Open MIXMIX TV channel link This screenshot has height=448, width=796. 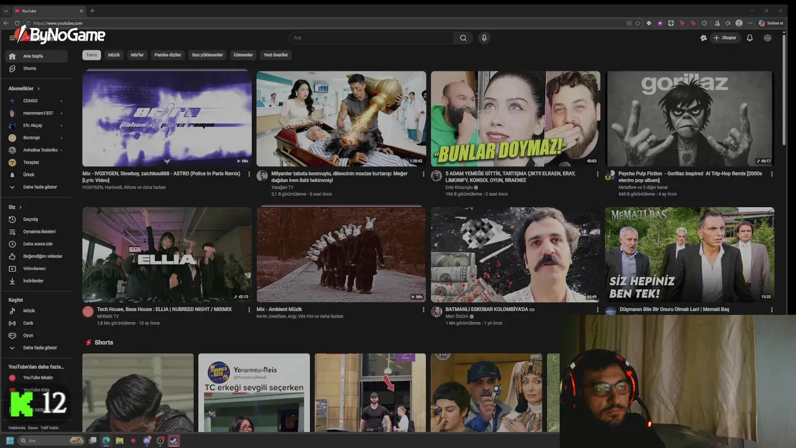click(x=108, y=316)
